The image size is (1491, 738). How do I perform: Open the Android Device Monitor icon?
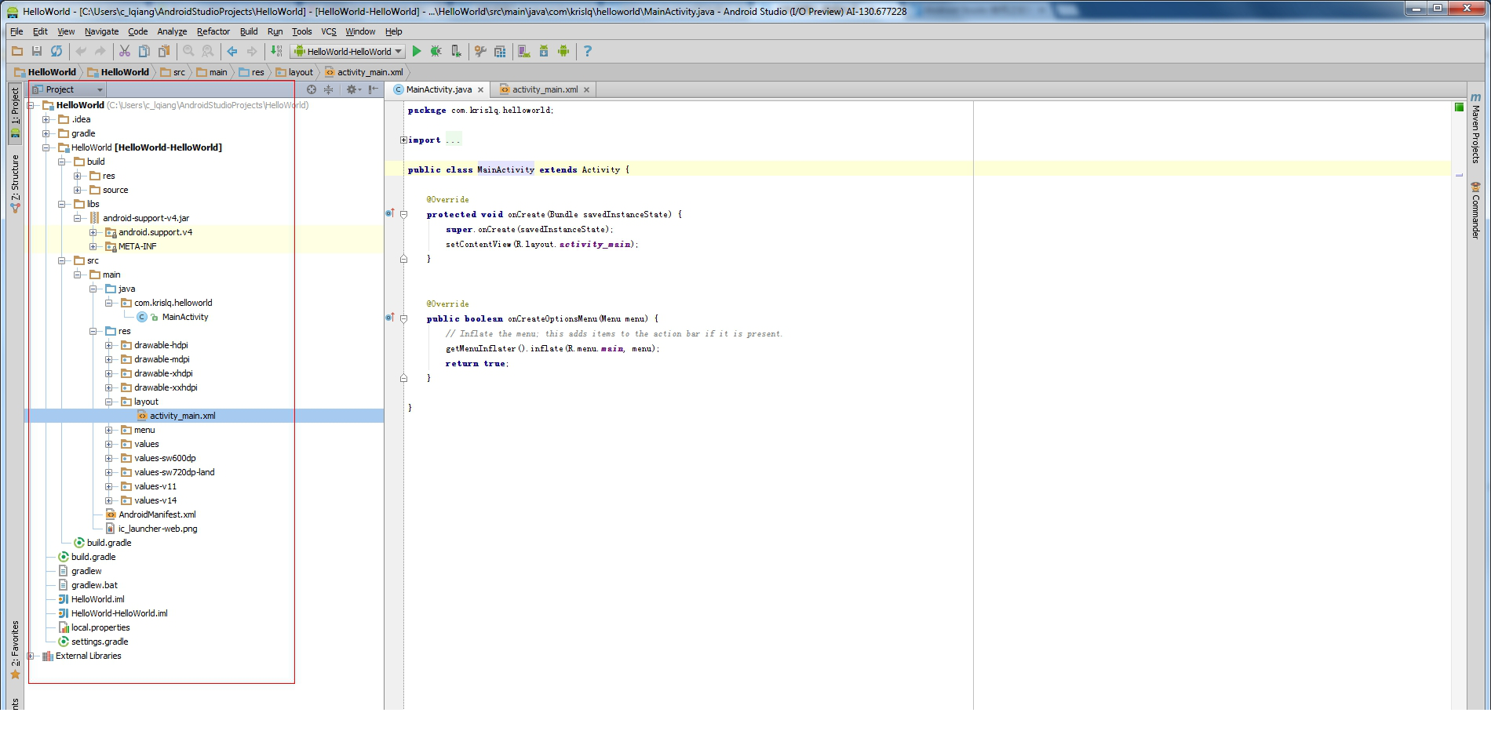coord(563,51)
